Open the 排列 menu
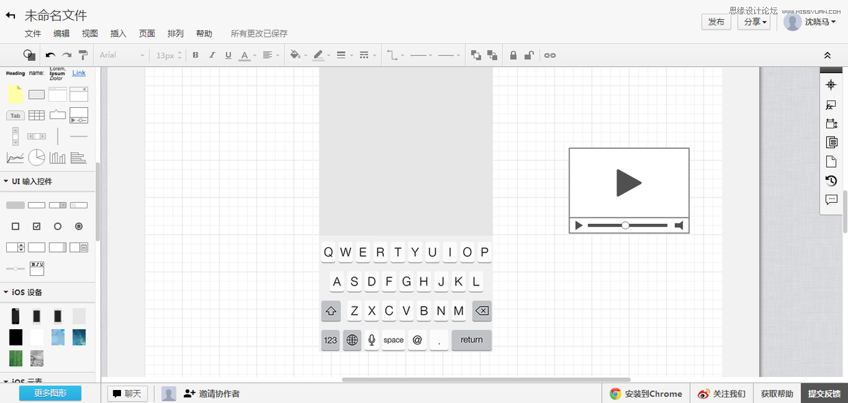Image resolution: width=848 pixels, height=403 pixels. coord(175,33)
